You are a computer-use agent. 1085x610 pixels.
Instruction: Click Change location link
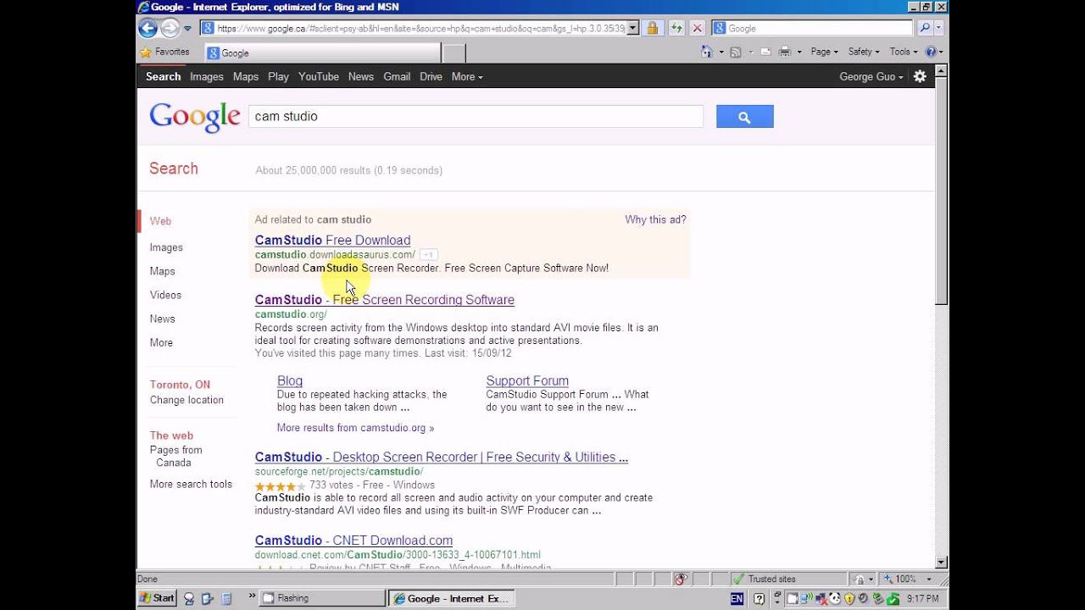click(186, 400)
